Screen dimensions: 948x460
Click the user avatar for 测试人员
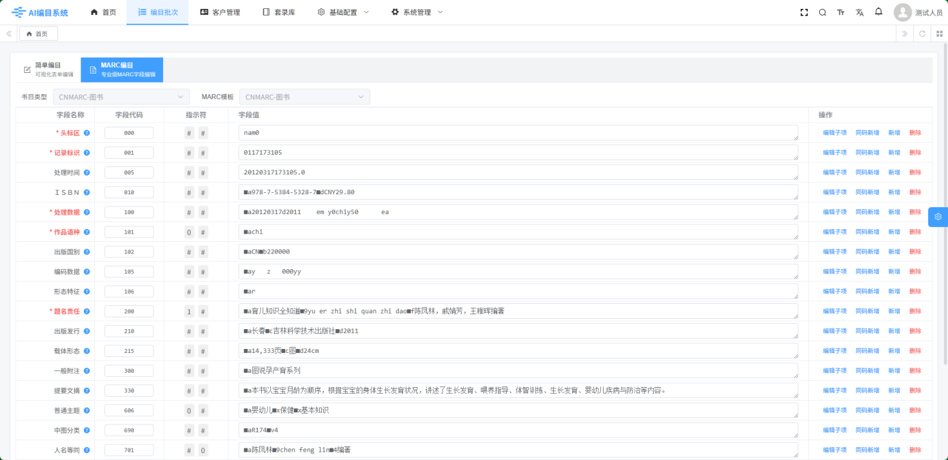(x=902, y=12)
